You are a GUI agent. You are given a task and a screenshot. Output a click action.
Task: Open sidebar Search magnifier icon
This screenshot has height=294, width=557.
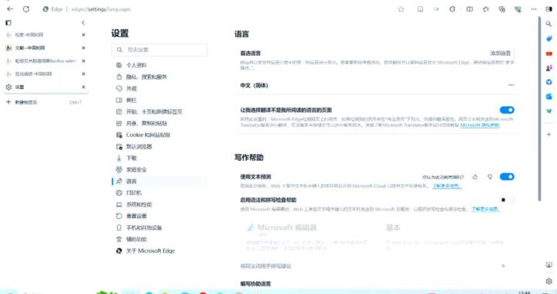pos(548,24)
